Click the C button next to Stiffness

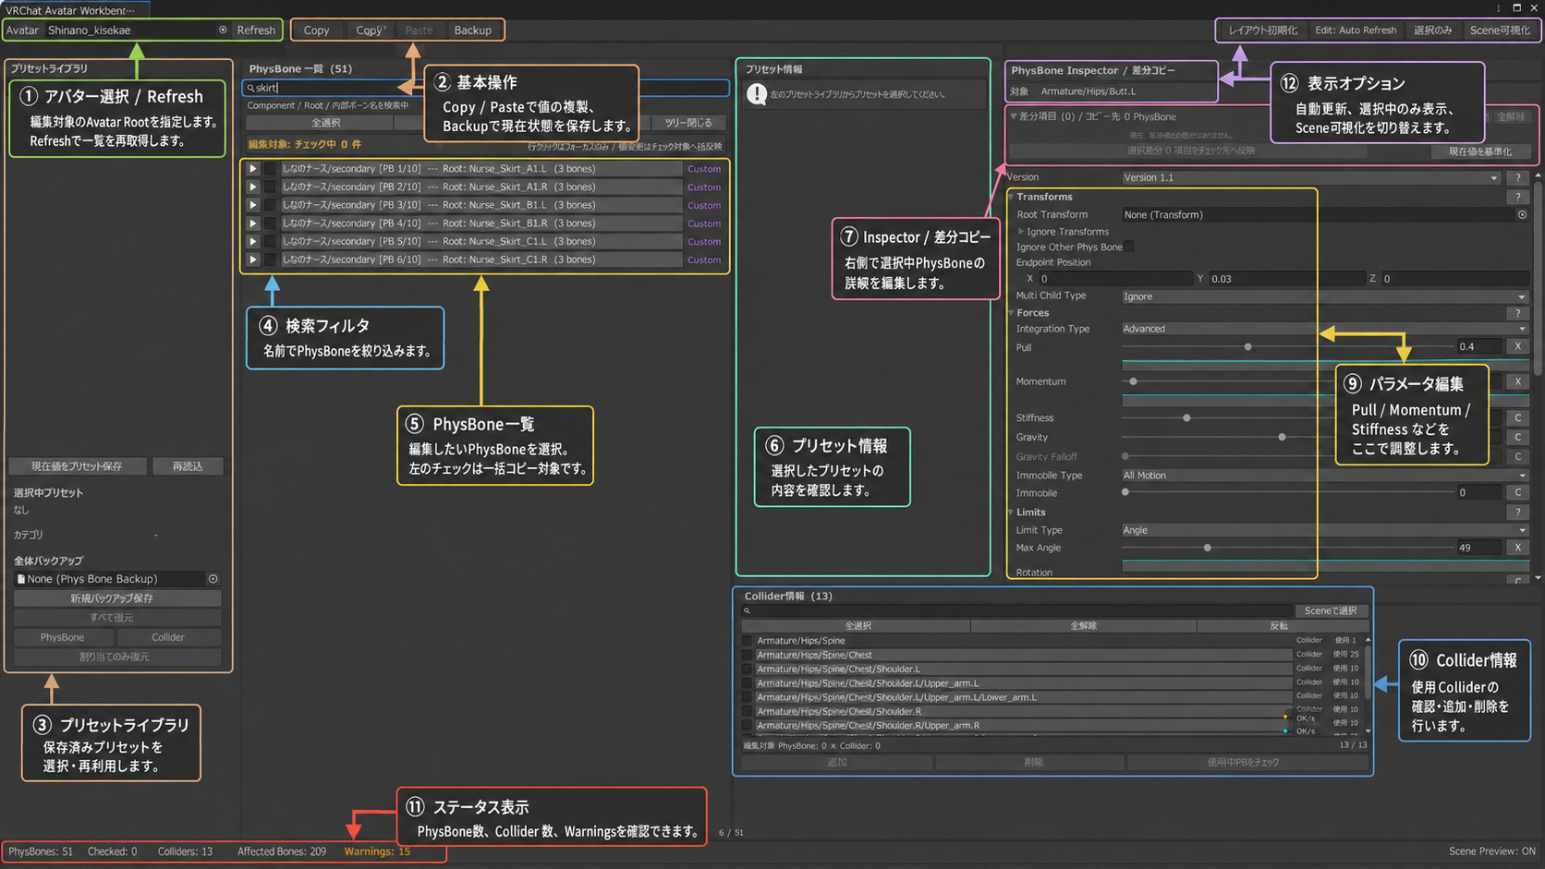click(x=1517, y=418)
